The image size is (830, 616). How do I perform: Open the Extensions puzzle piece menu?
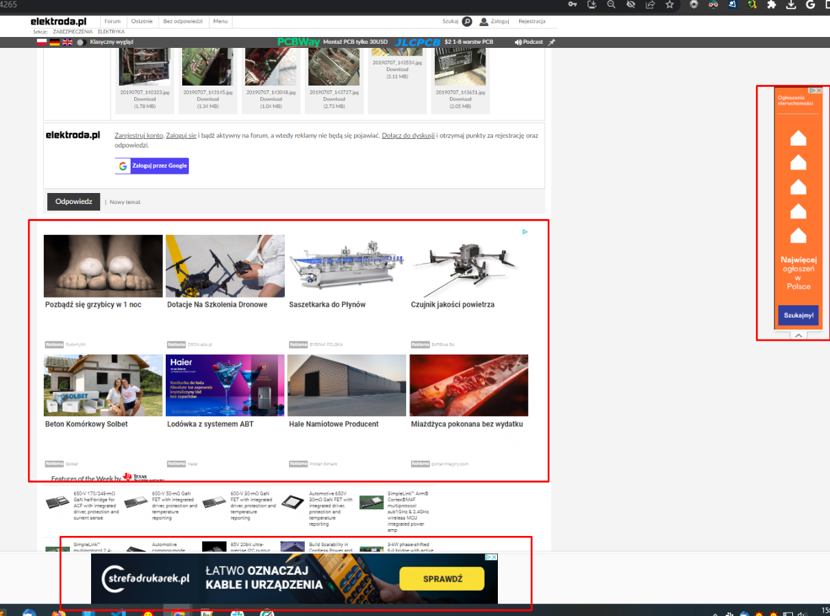pos(772,4)
